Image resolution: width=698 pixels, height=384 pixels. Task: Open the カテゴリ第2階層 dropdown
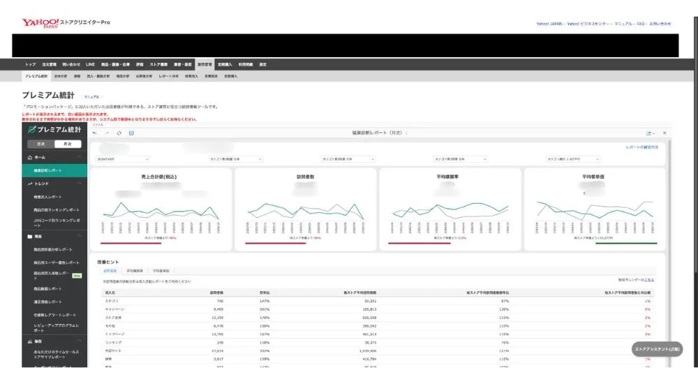348,159
